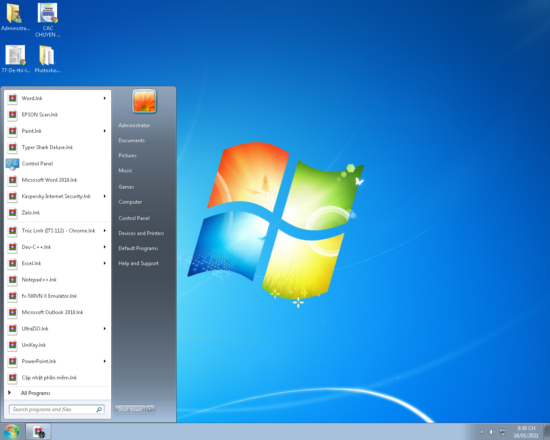
Task: Click the search magnifier icon
Action: tap(99, 409)
